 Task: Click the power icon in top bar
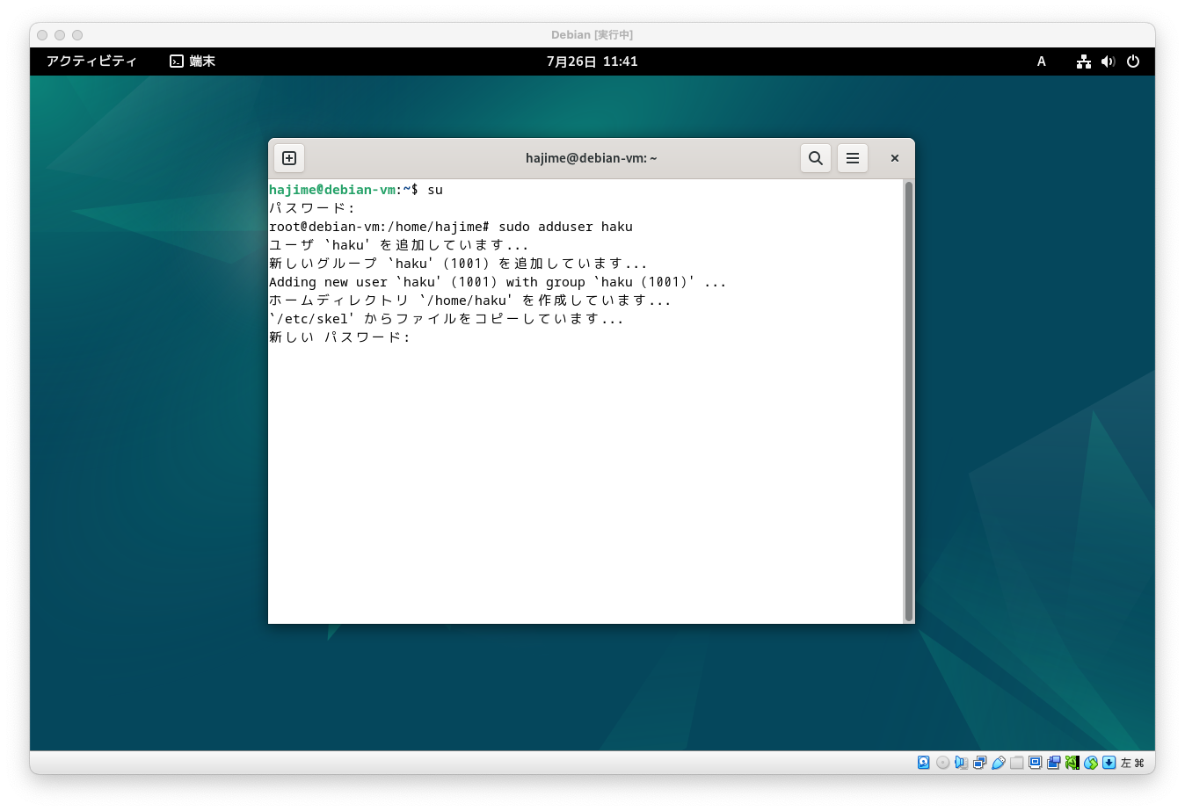point(1133,62)
